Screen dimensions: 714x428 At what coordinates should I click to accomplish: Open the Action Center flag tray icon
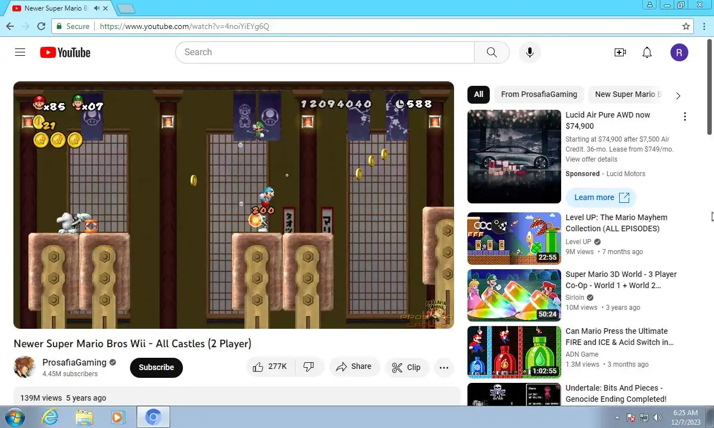click(x=631, y=417)
